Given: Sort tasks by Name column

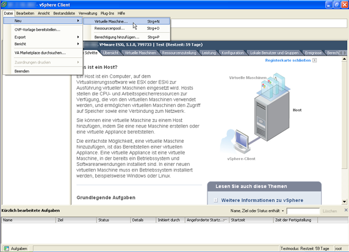Looking at the screenshot, I should 29,220.
